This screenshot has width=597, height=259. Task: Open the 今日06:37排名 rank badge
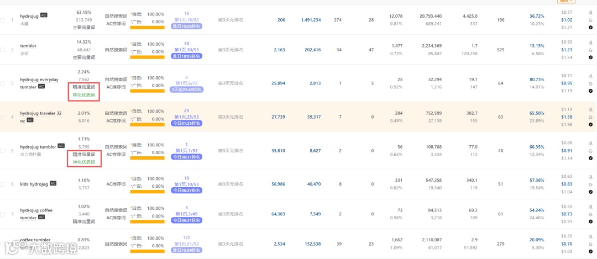[x=187, y=191]
